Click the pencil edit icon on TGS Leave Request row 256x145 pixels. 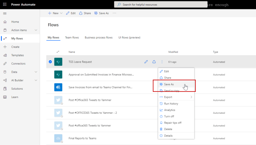tap(146, 62)
